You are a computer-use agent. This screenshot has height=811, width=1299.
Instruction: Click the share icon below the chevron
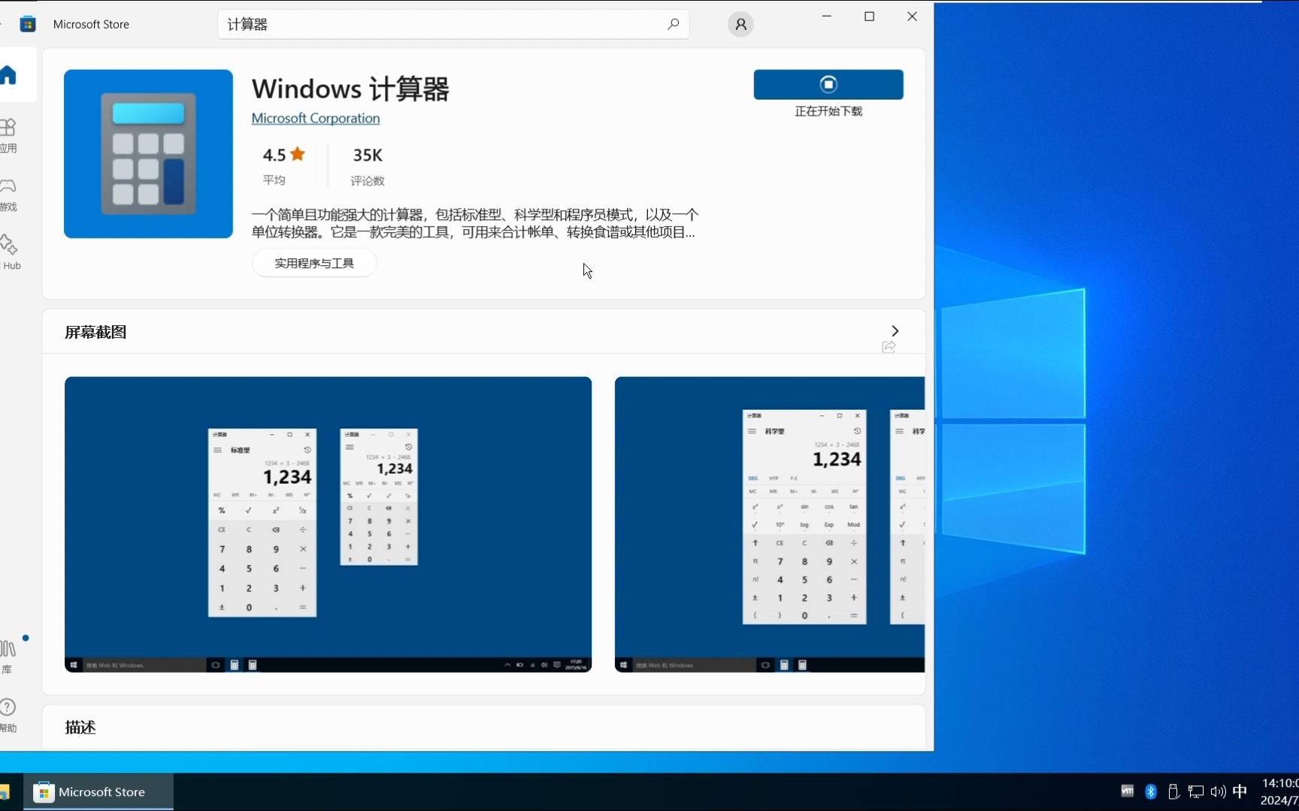point(889,347)
